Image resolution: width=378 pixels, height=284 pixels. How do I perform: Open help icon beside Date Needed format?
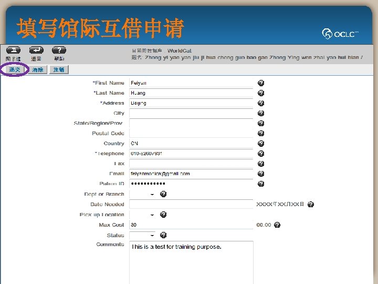[x=311, y=204]
